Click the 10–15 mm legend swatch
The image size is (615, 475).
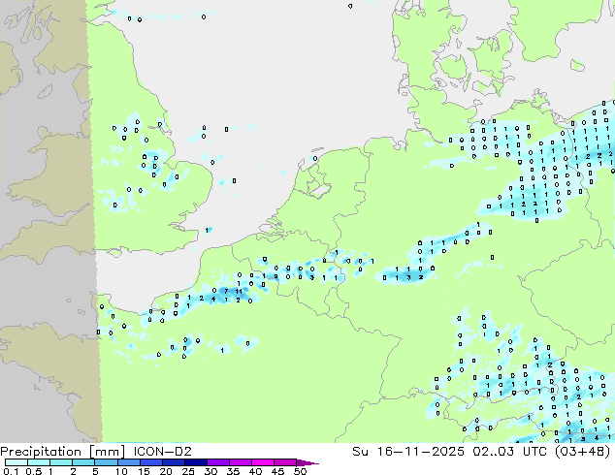coord(129,462)
